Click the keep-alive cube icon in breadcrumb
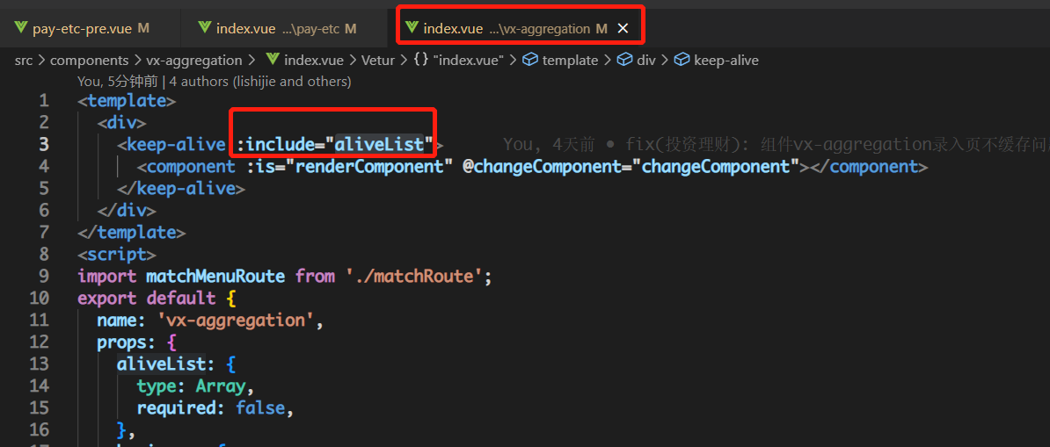The height and width of the screenshot is (447, 1050). point(682,61)
